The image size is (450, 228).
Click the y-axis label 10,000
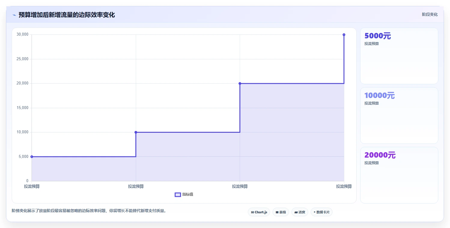pyautogui.click(x=23, y=132)
